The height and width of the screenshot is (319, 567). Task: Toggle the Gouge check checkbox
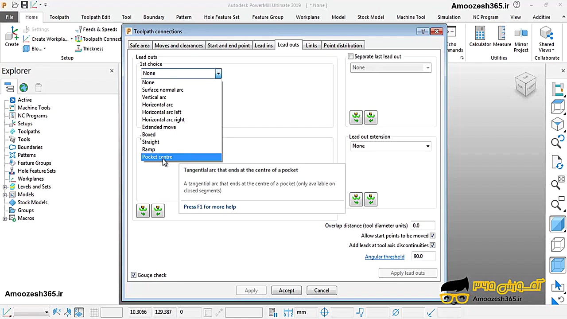click(x=134, y=275)
